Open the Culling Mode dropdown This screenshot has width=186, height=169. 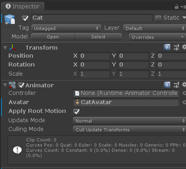[x=130, y=129]
